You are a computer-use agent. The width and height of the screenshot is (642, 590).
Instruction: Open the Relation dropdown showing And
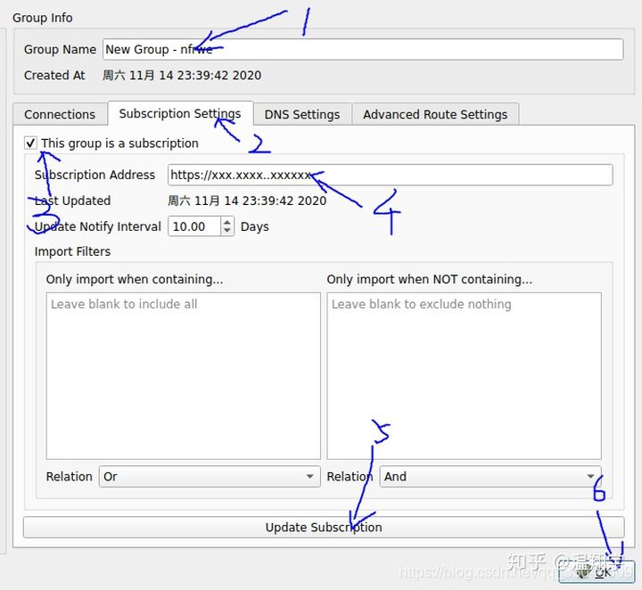pyautogui.click(x=490, y=477)
